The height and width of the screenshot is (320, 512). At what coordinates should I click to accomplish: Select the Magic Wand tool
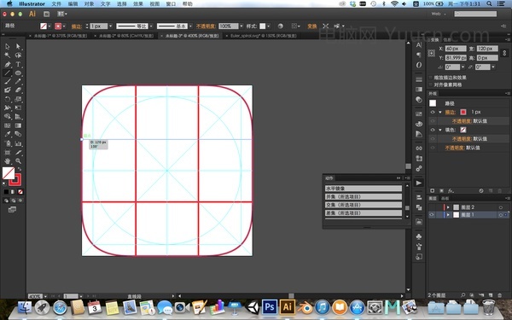click(7, 55)
